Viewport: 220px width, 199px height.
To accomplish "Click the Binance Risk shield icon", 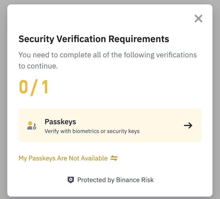I will point(71,180).
